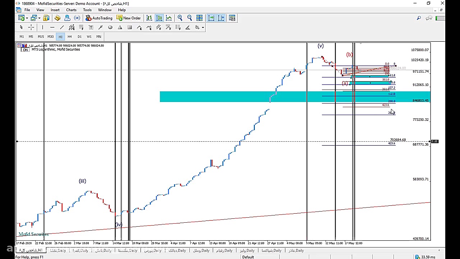Switch to M1 timeframe
Viewport: 460px width, 259px height.
pyautogui.click(x=22, y=36)
